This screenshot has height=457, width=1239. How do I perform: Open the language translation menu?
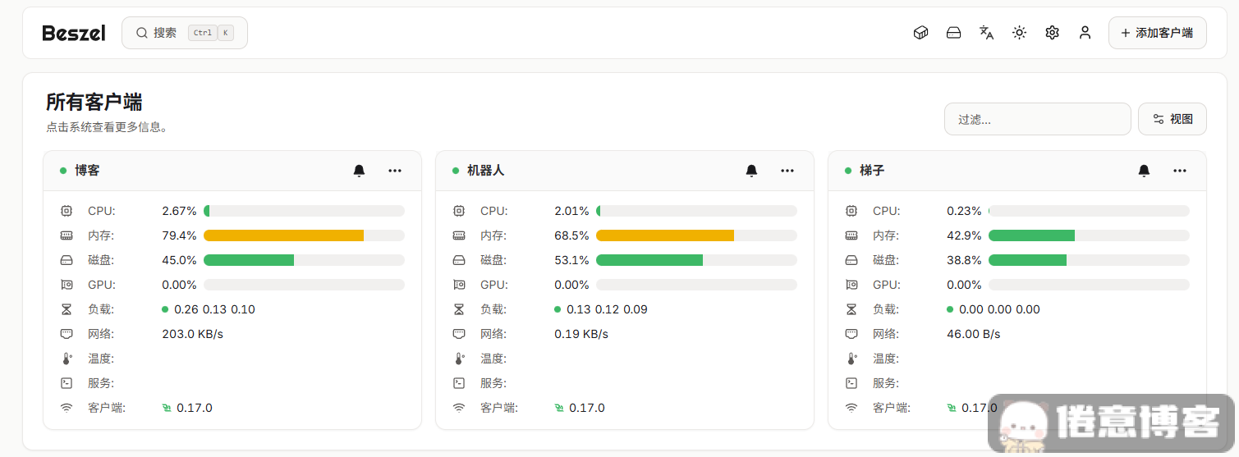tap(986, 33)
